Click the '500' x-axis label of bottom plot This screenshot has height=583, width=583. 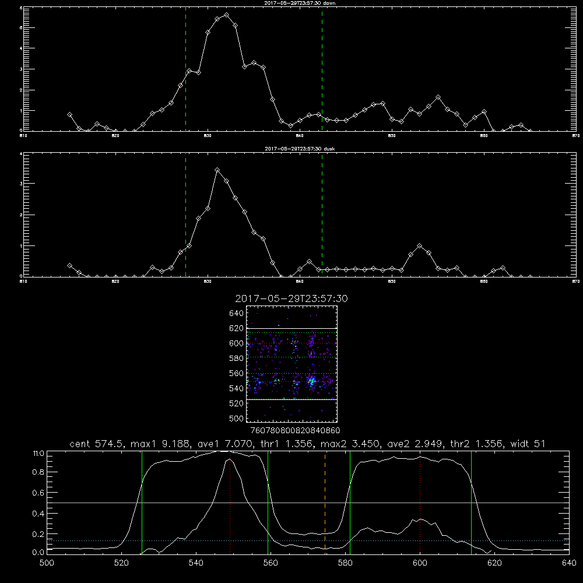coord(47,563)
